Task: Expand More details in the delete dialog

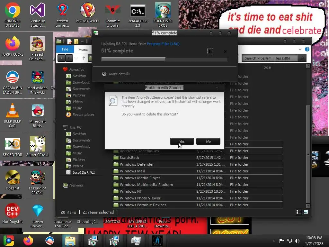Action: (116, 74)
